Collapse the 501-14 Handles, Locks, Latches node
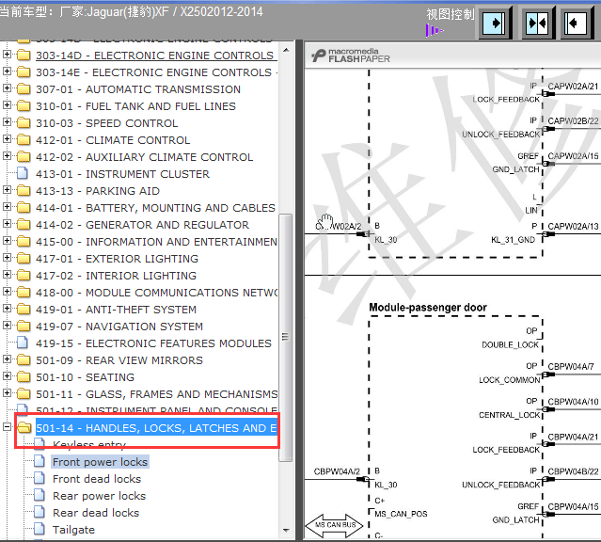 point(7,426)
